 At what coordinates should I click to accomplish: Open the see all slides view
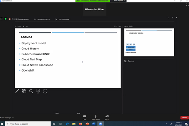point(24,91)
